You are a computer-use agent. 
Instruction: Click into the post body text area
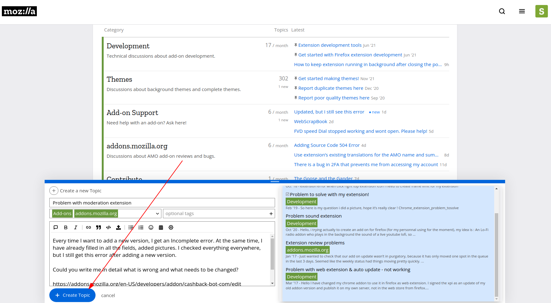tap(160, 260)
